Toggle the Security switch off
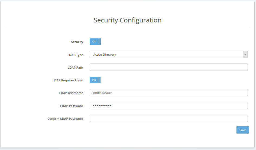The height and width of the screenshot is (150, 256). [x=95, y=42]
